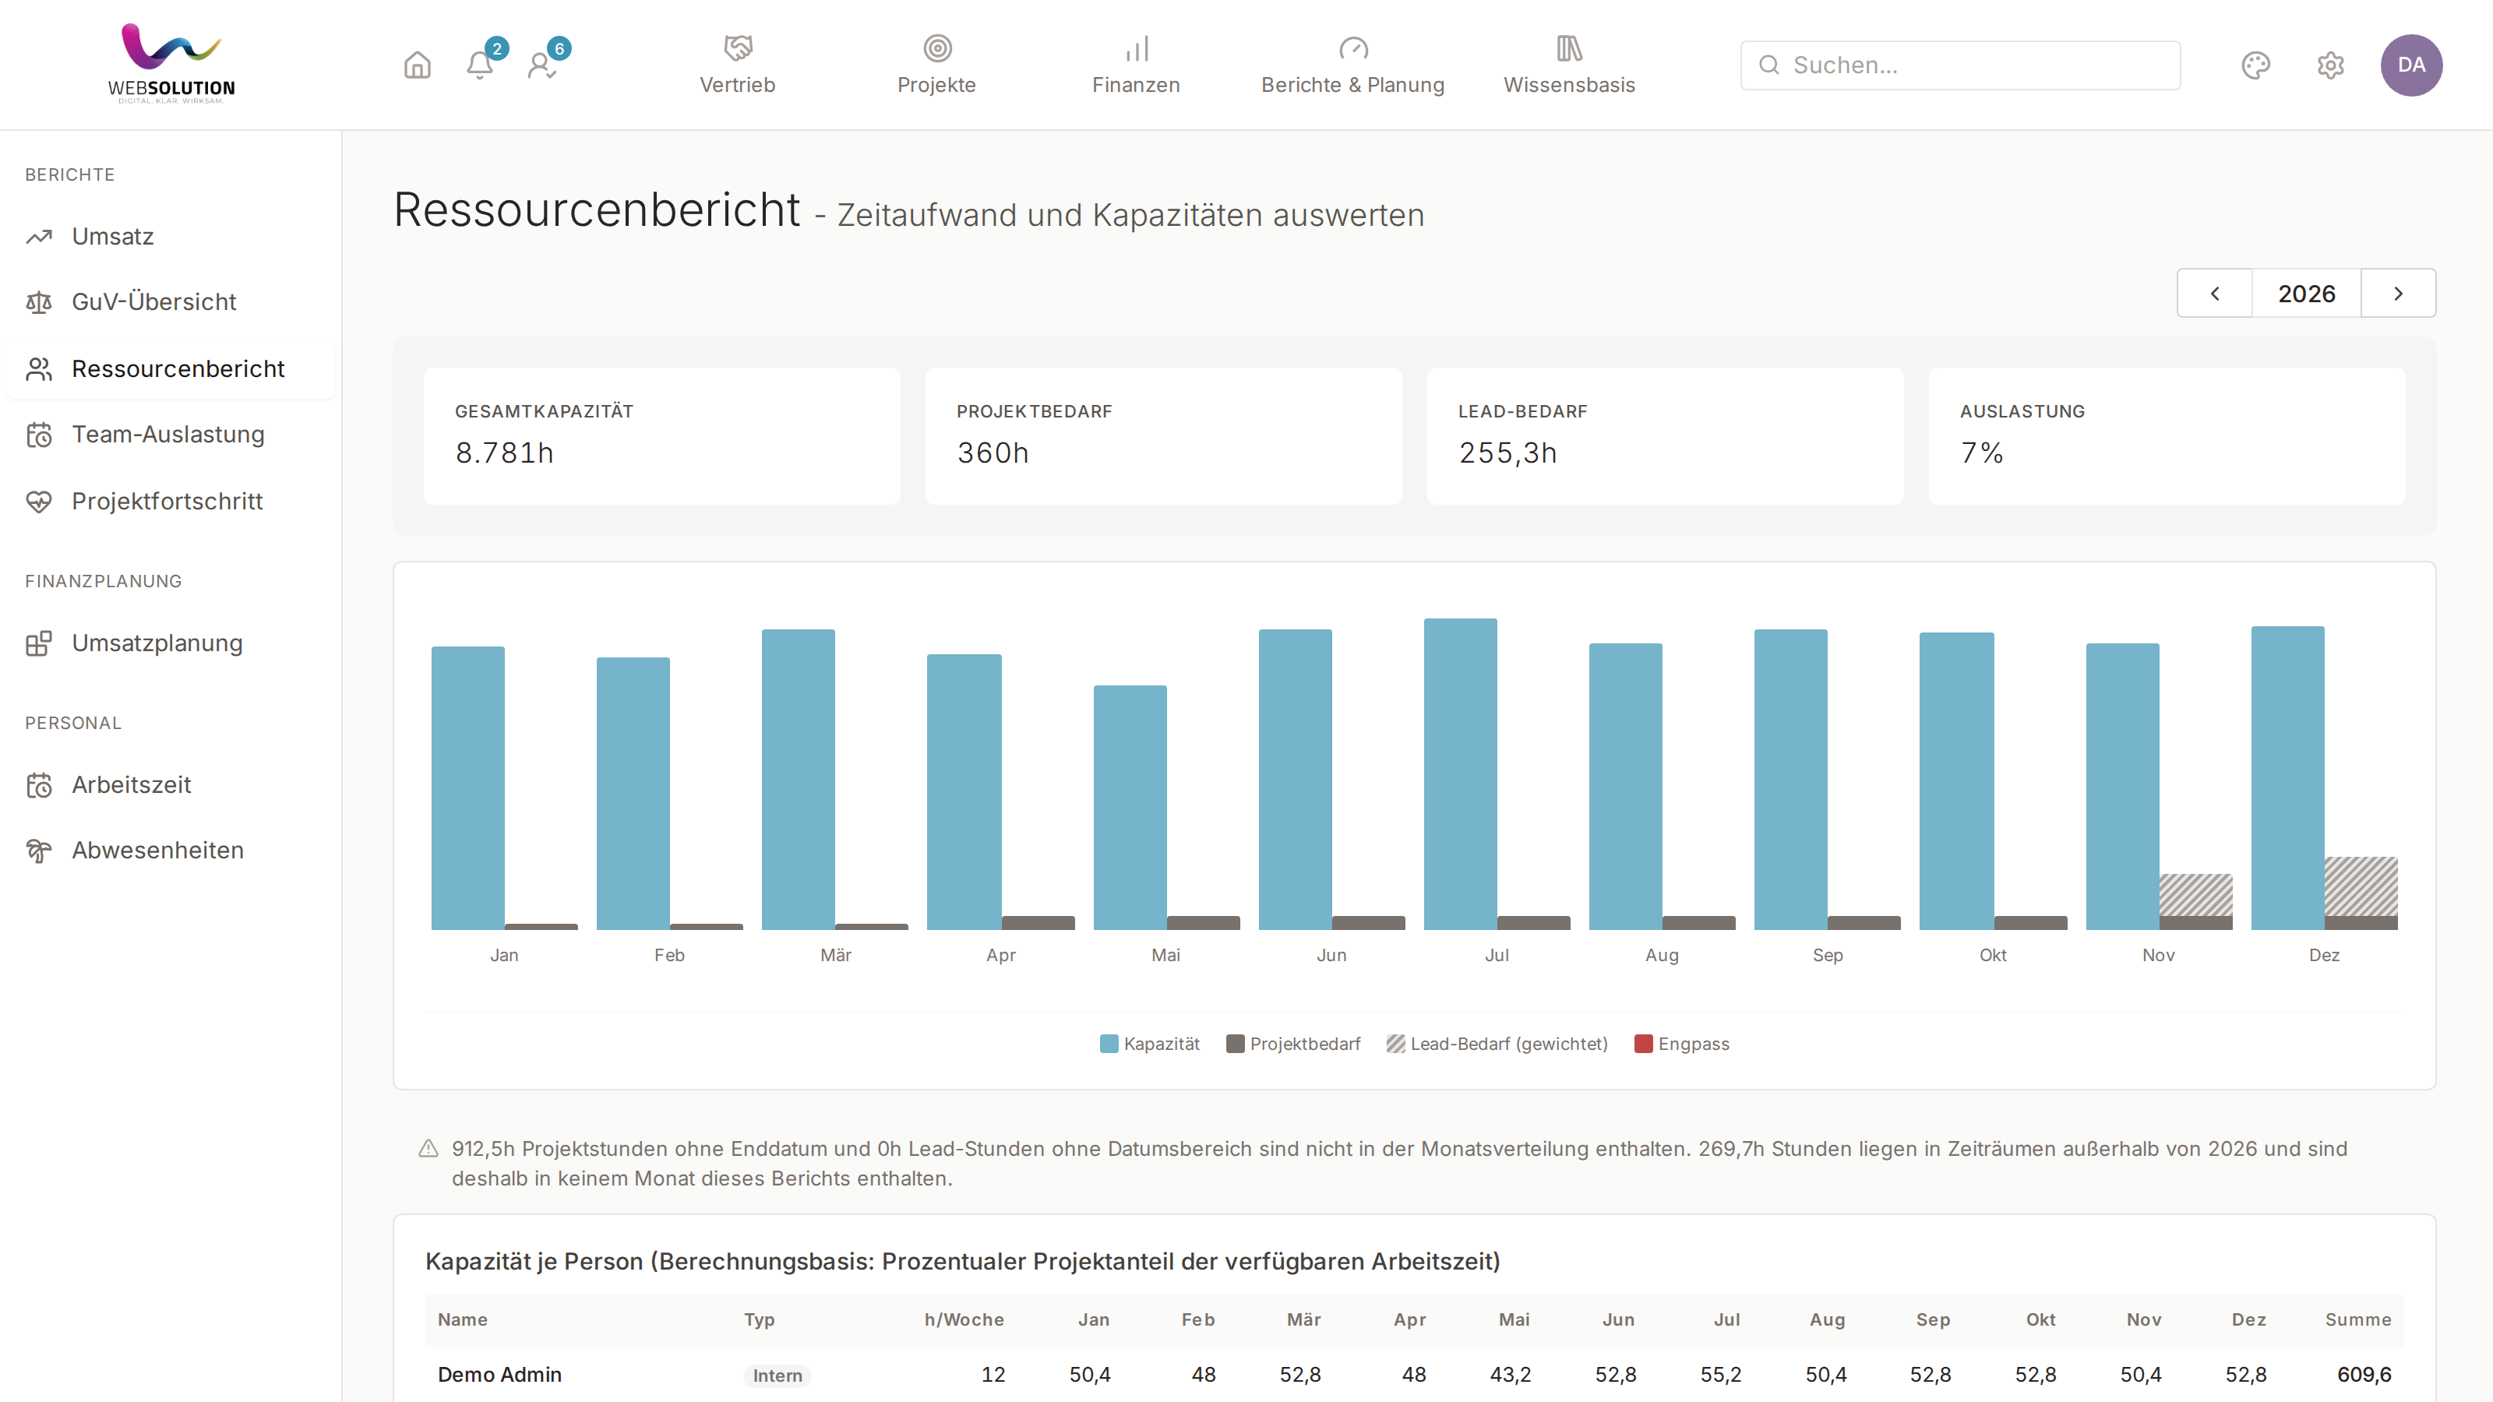2493x1402 pixels.
Task: Open the settings gear icon
Action: 2330,65
